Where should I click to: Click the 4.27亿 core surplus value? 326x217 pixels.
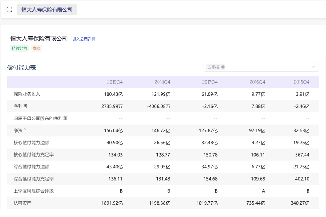(258, 142)
